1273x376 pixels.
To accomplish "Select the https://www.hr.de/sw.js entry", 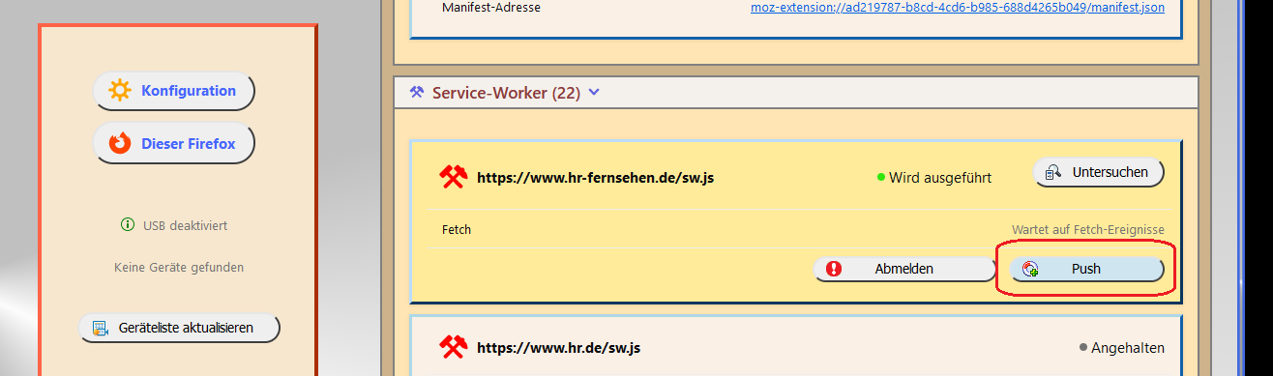I will tap(558, 347).
